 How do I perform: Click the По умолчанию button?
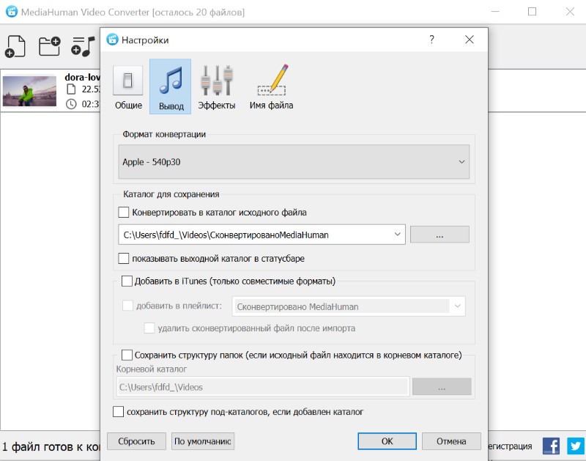point(203,441)
